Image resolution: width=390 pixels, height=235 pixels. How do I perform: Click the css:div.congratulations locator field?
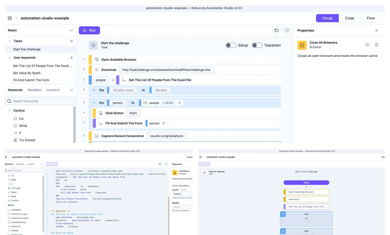click(166, 136)
